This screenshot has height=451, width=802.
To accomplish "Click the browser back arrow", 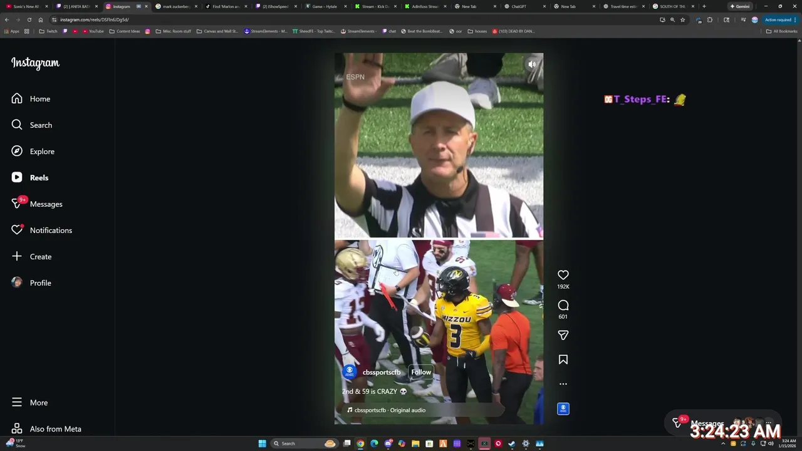I will pos(7,19).
